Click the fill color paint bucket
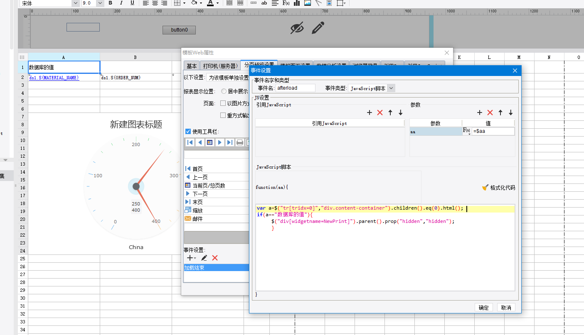 coord(194,3)
